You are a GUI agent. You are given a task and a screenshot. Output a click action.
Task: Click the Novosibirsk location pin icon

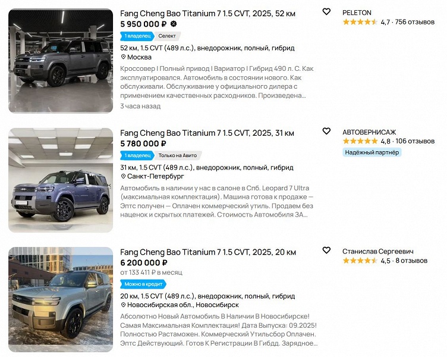tap(124, 305)
